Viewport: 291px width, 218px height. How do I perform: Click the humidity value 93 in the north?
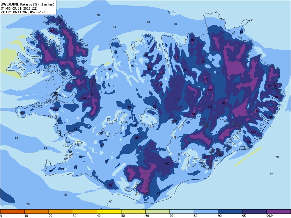(x=115, y=52)
